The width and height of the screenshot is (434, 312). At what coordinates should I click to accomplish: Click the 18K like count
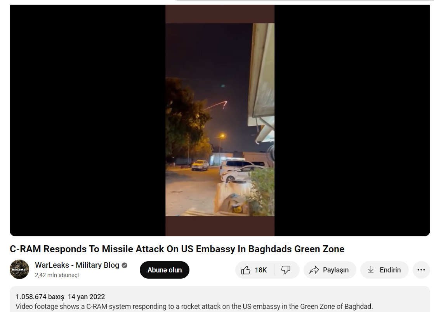click(261, 270)
